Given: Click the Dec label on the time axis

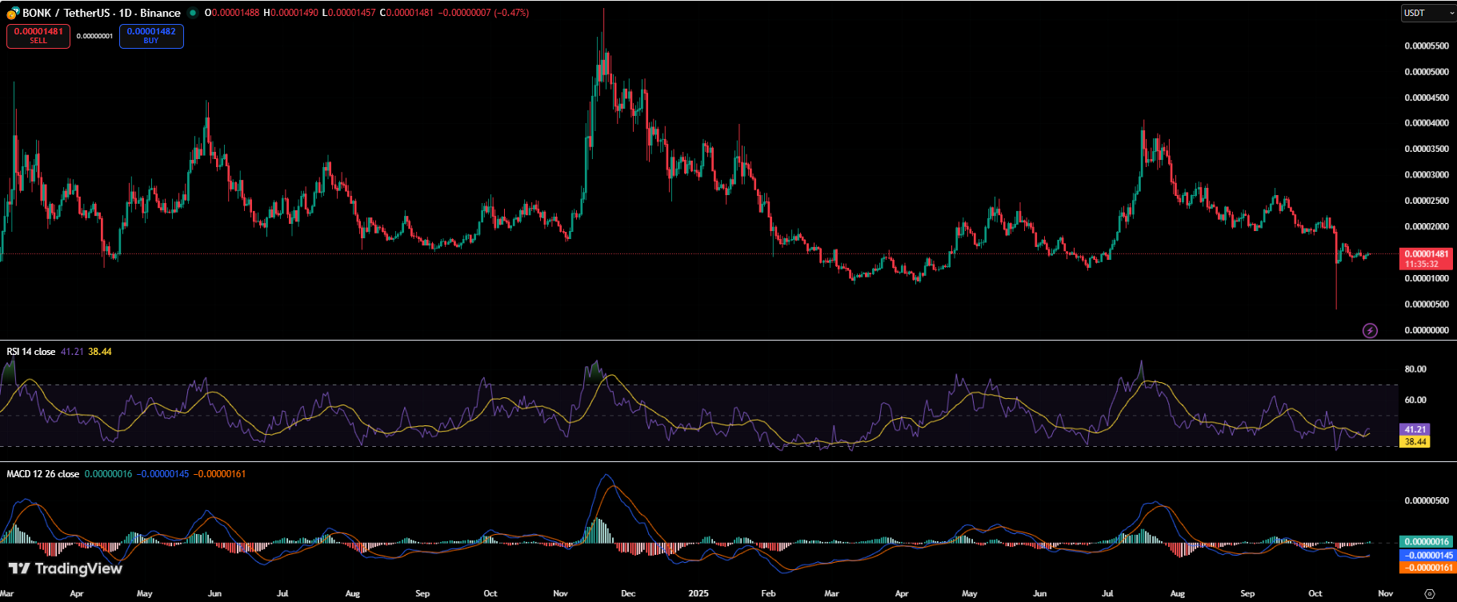Looking at the screenshot, I should 628,593.
